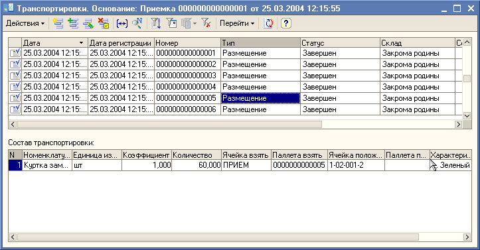Open the Filter history dropdown arrow
This screenshot has width=480, height=250.
195,23
